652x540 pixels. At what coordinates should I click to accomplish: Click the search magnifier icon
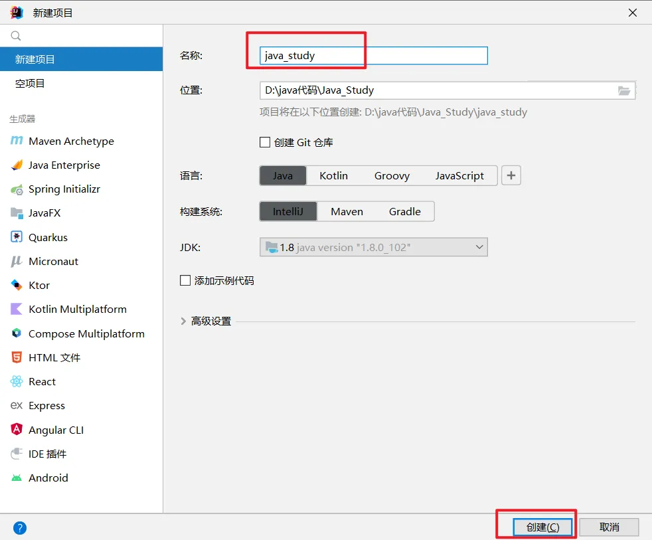(x=16, y=36)
